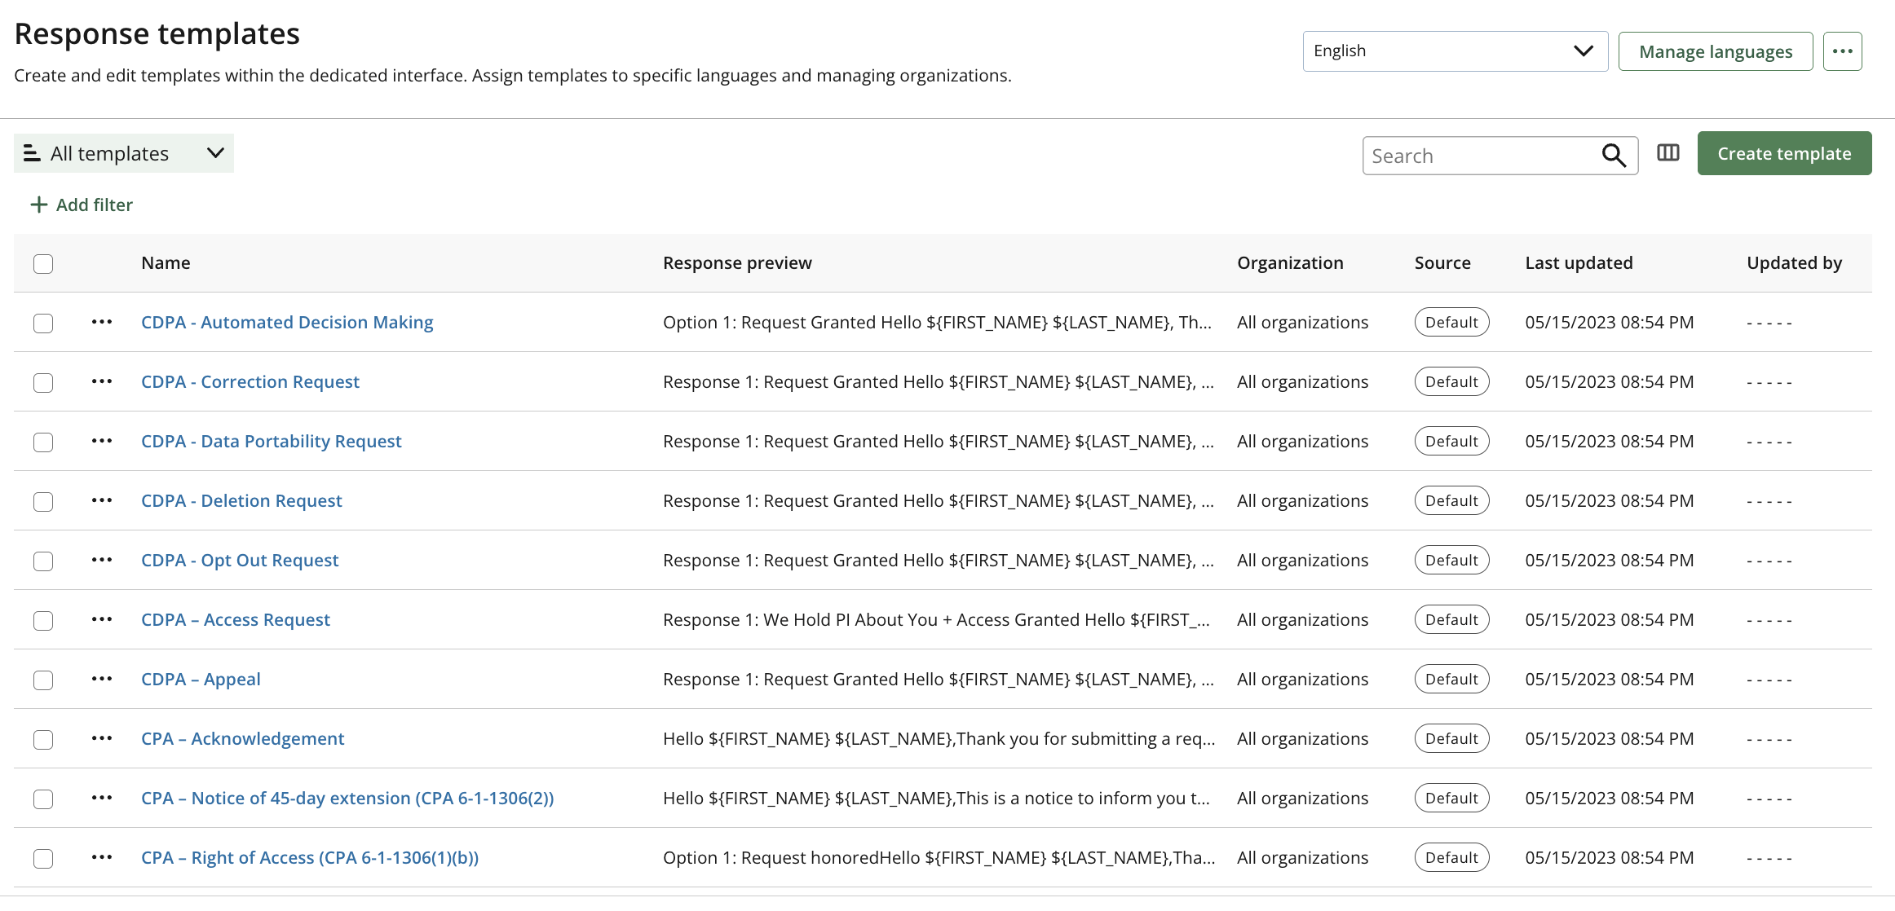
Task: Open row actions for CDPA – Appeal
Action: [x=102, y=680]
